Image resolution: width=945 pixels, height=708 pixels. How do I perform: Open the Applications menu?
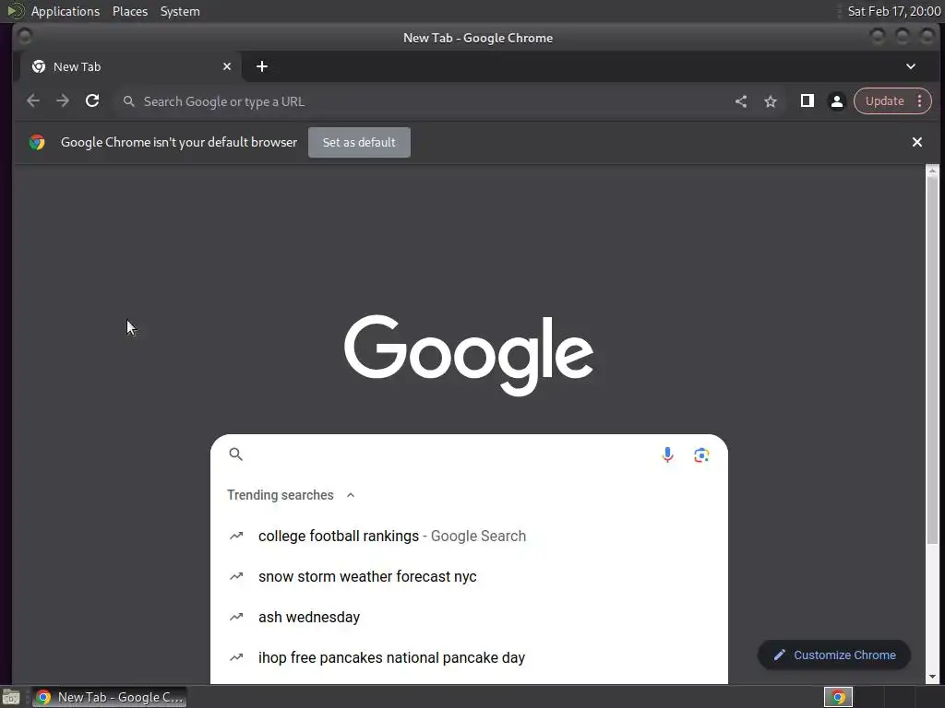tap(66, 11)
